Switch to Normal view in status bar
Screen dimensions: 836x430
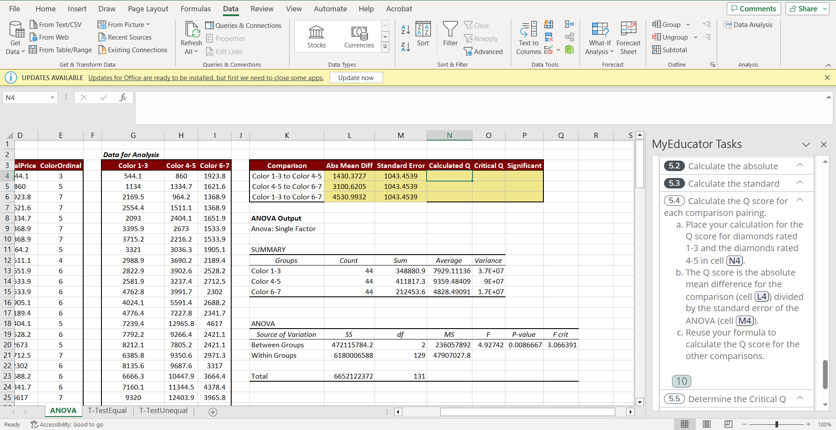pyautogui.click(x=684, y=424)
